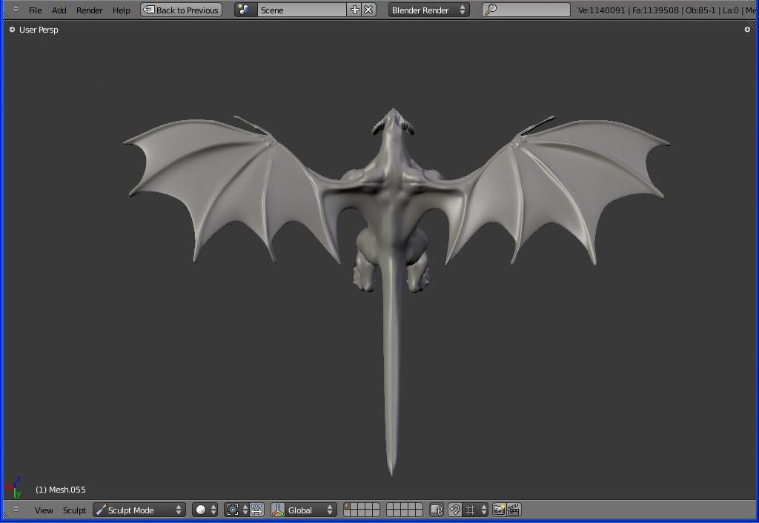759x523 pixels.
Task: Open the Render menu
Action: point(89,10)
